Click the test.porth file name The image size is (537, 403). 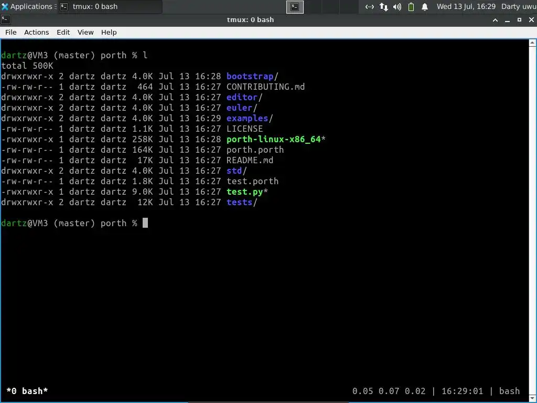252,181
